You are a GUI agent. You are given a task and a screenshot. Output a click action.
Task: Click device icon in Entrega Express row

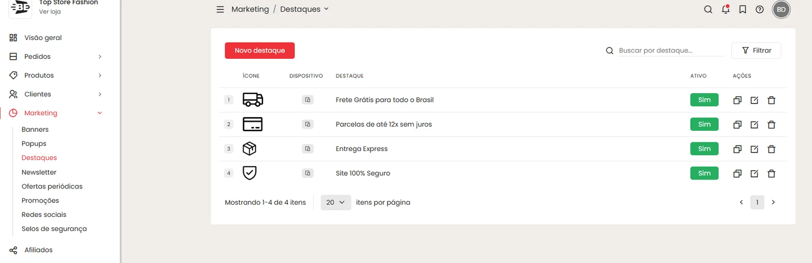coord(308,148)
